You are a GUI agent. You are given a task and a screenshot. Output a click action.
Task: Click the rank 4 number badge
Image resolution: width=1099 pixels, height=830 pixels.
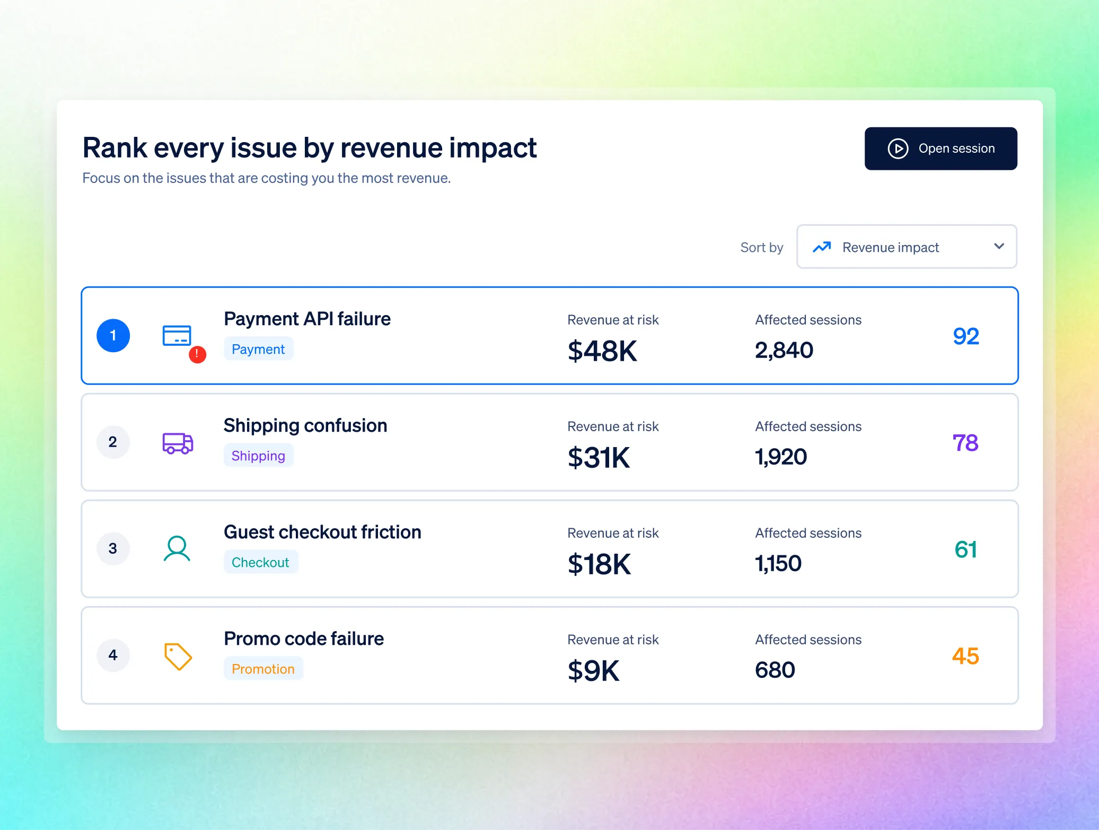[113, 656]
